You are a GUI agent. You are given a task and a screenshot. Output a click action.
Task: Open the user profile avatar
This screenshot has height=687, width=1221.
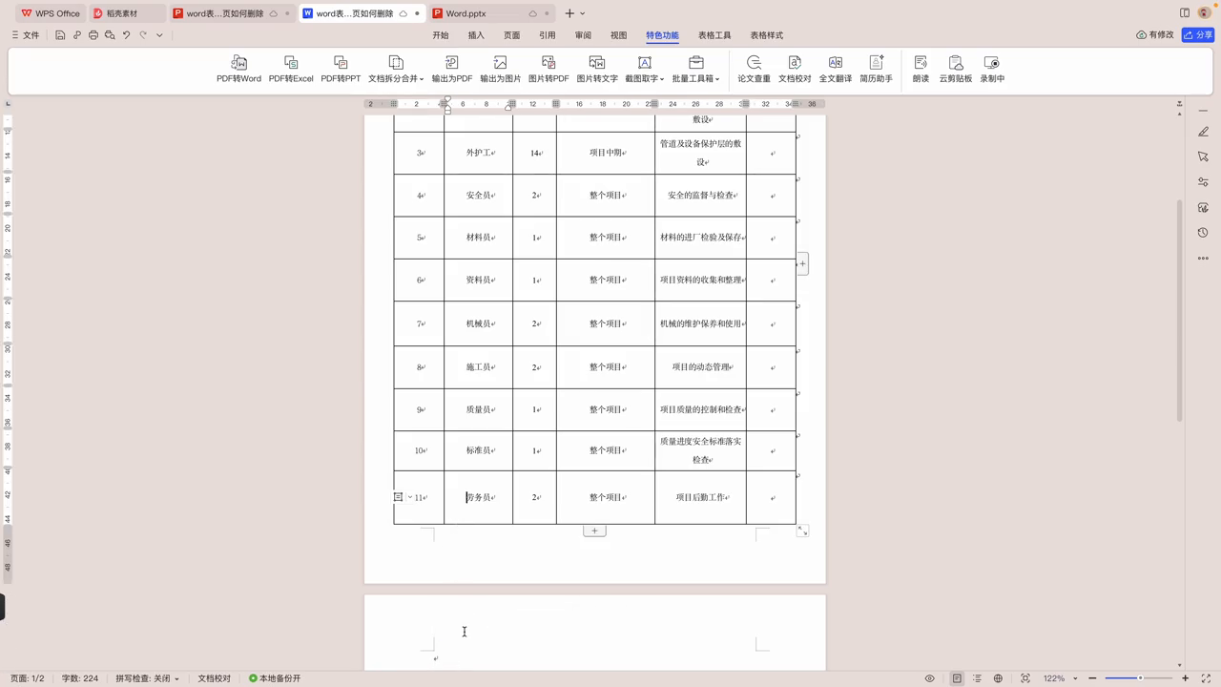[1205, 13]
